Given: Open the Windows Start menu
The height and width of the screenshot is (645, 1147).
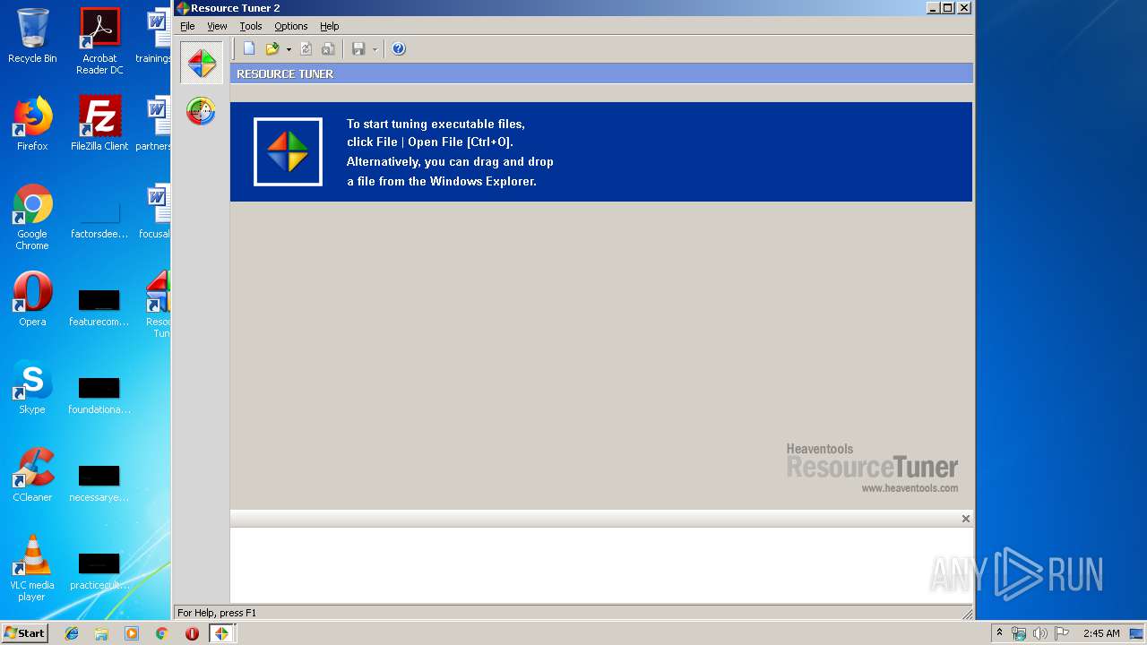Looking at the screenshot, I should click(x=24, y=632).
